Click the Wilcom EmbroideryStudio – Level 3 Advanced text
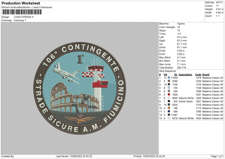The width and height of the screenshot is (225, 159). click(x=27, y=7)
